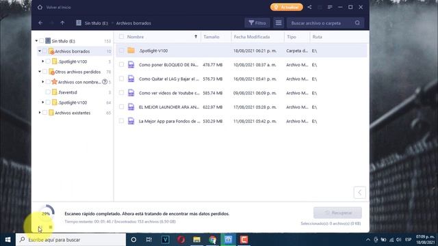The height and width of the screenshot is (246, 438).
Task: Click the red app icon on taskbar
Action: pyautogui.click(x=244, y=240)
